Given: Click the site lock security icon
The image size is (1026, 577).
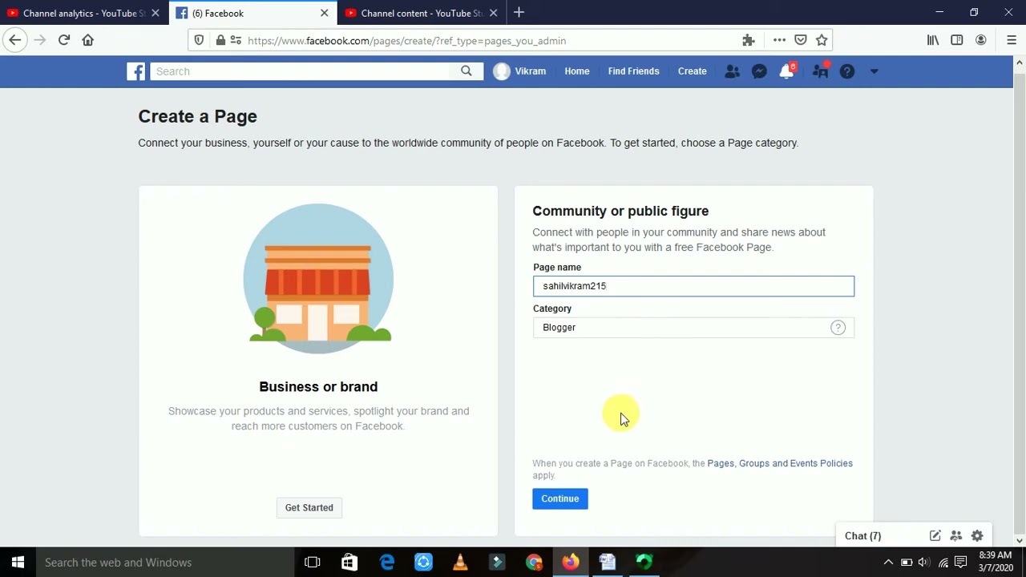Looking at the screenshot, I should [220, 40].
